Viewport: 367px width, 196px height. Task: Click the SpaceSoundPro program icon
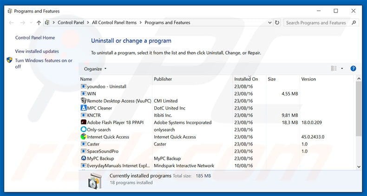83,151
